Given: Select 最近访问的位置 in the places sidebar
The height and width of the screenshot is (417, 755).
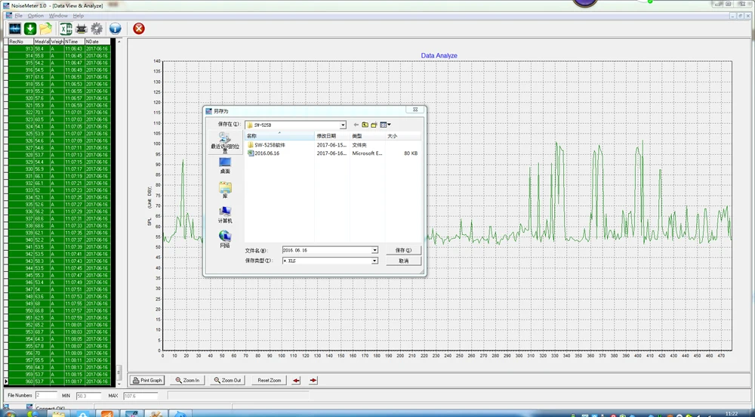Looking at the screenshot, I should (x=225, y=143).
